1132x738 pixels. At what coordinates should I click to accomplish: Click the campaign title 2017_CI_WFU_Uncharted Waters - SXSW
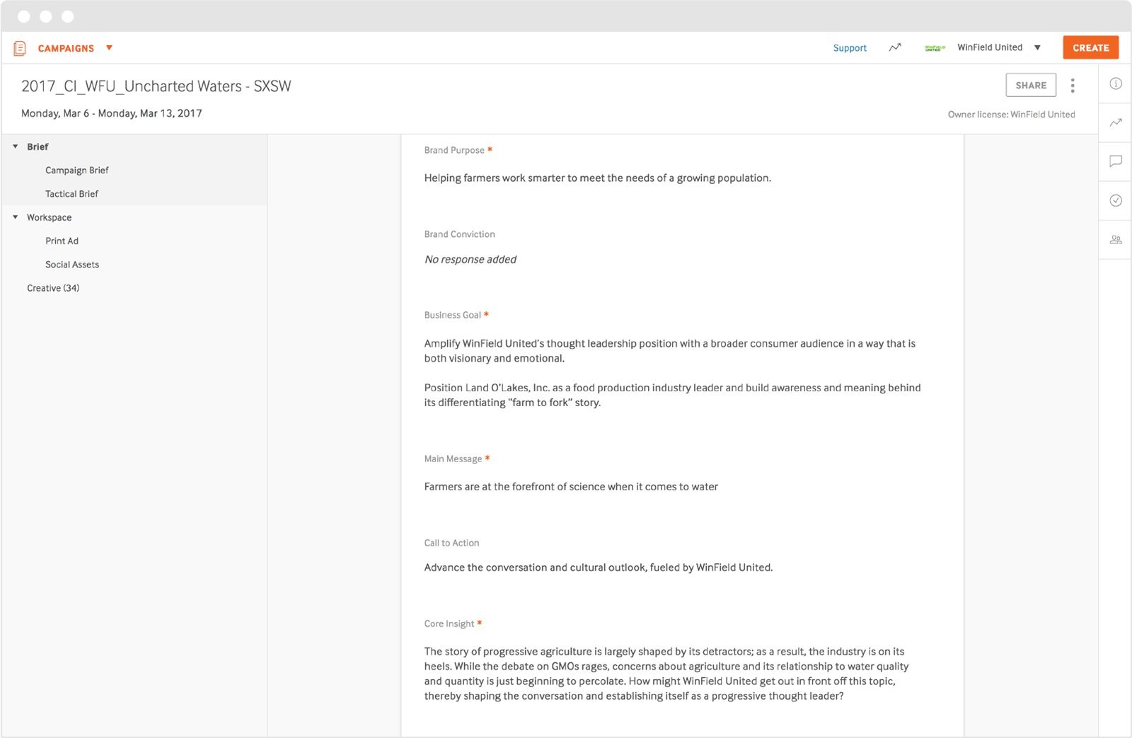156,86
